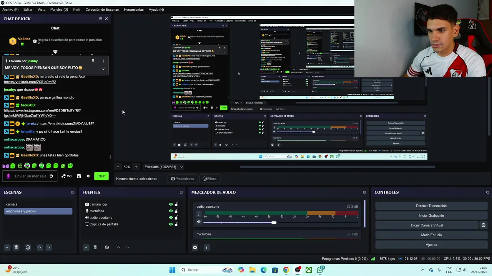
Task: Adjust audio escritorio volume slider handle
Action: click(274, 222)
